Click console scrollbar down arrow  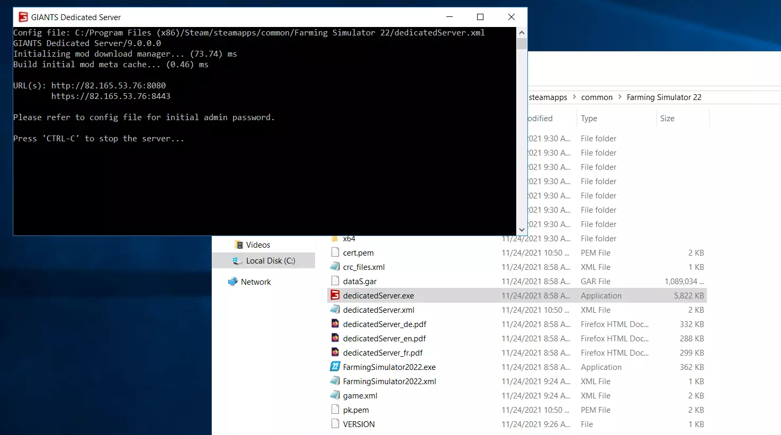point(522,230)
